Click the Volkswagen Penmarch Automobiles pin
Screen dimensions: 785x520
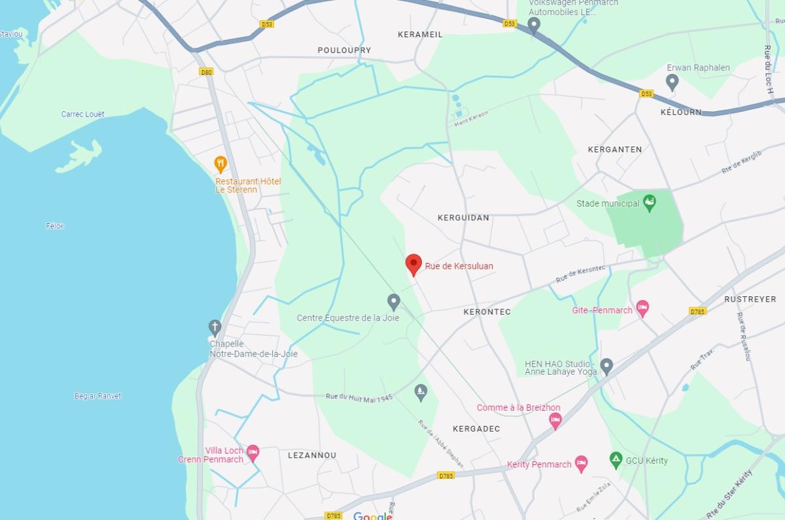click(x=534, y=26)
